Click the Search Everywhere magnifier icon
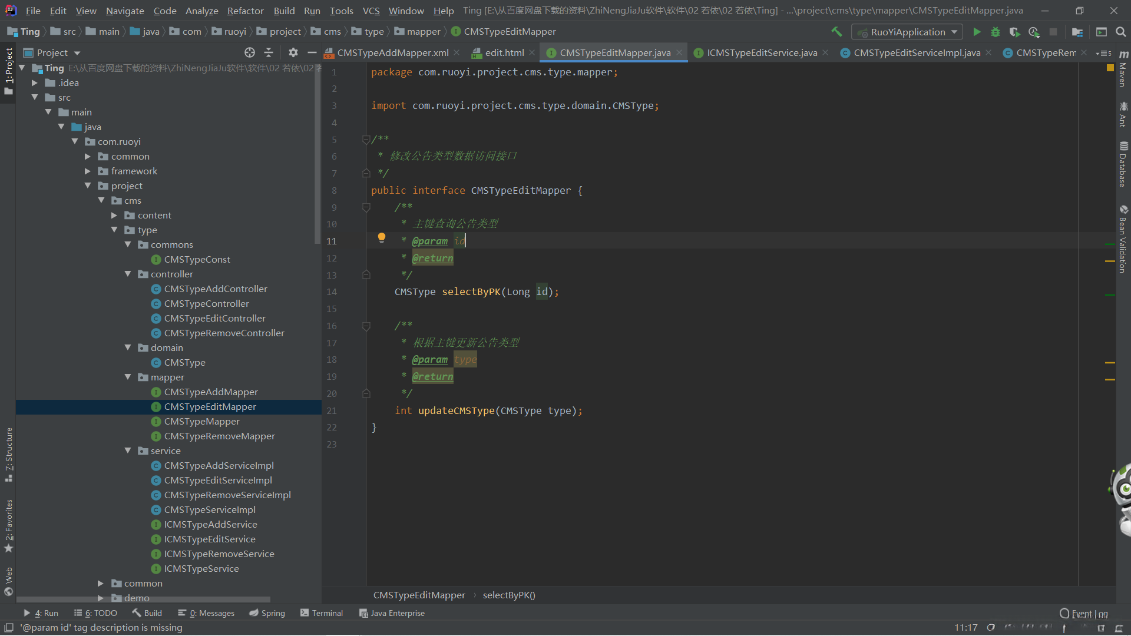This screenshot has width=1131, height=636. [x=1121, y=32]
